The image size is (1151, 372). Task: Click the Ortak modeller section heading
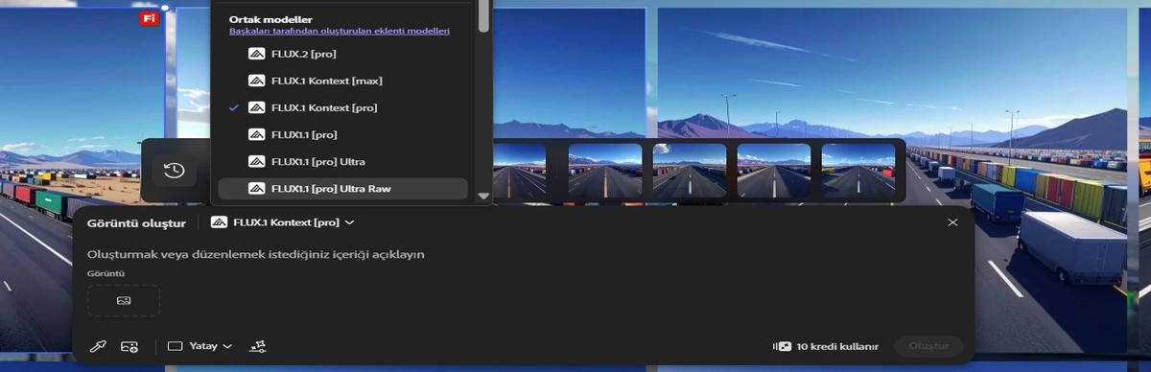[270, 18]
